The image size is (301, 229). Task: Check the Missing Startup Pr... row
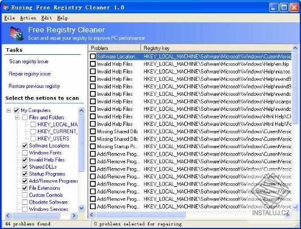point(93,146)
